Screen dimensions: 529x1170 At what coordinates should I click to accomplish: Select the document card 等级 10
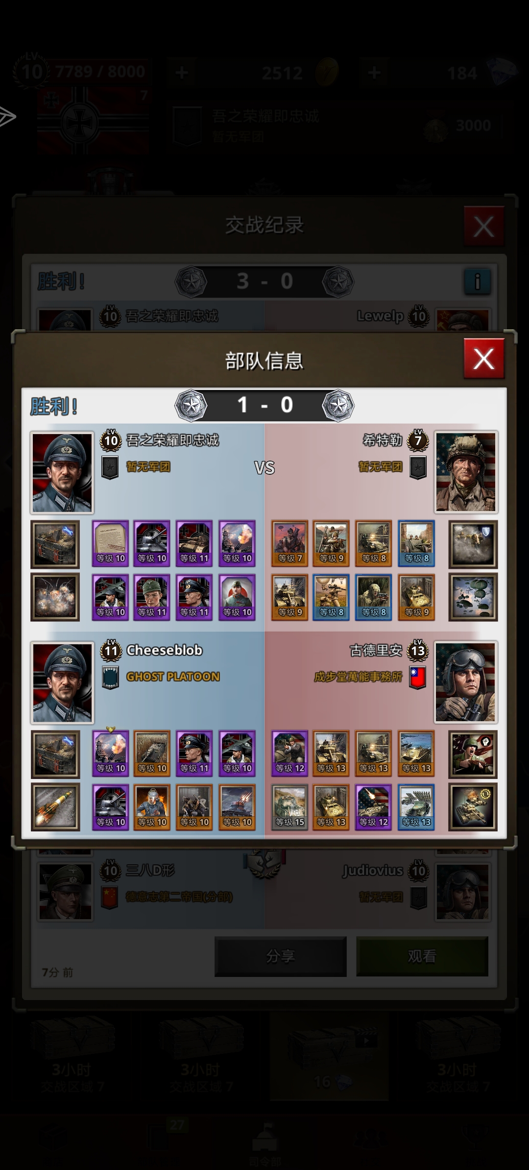111,543
